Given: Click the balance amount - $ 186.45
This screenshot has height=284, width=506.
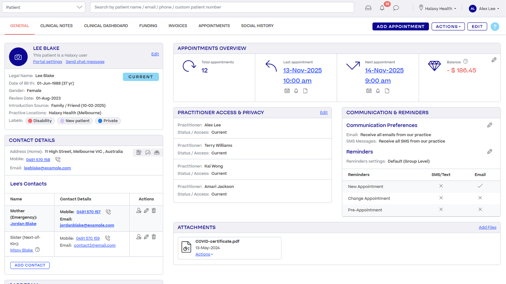Looking at the screenshot, I should point(461,70).
